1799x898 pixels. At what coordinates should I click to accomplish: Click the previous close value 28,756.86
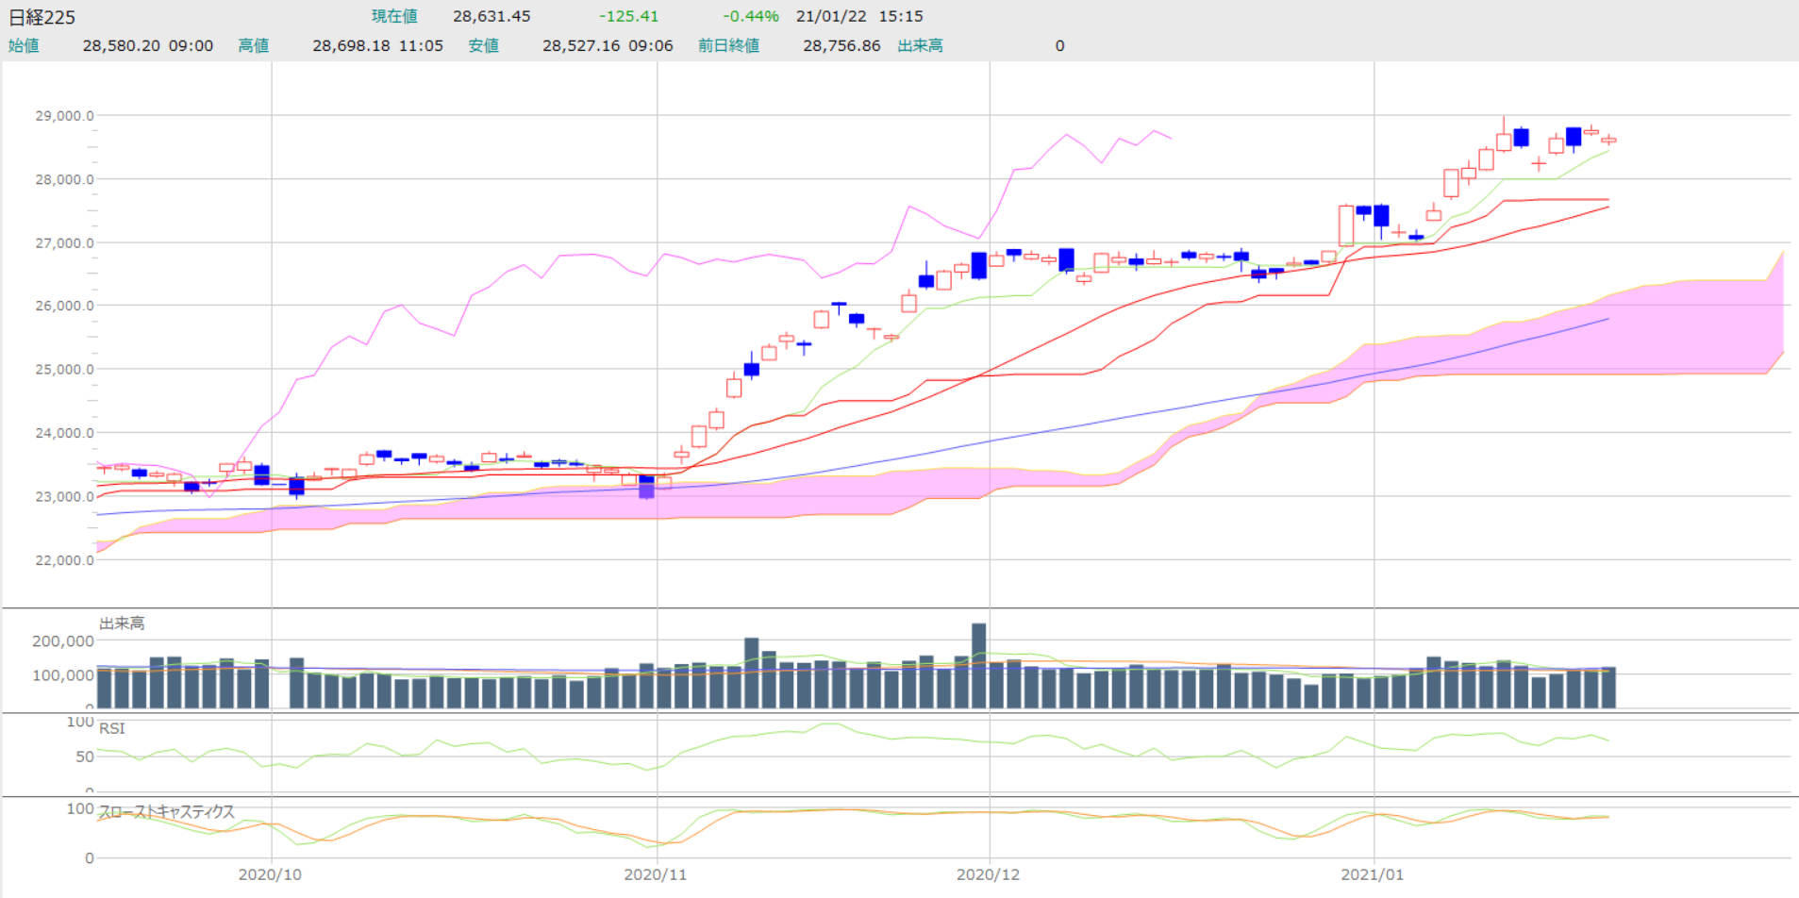click(841, 45)
